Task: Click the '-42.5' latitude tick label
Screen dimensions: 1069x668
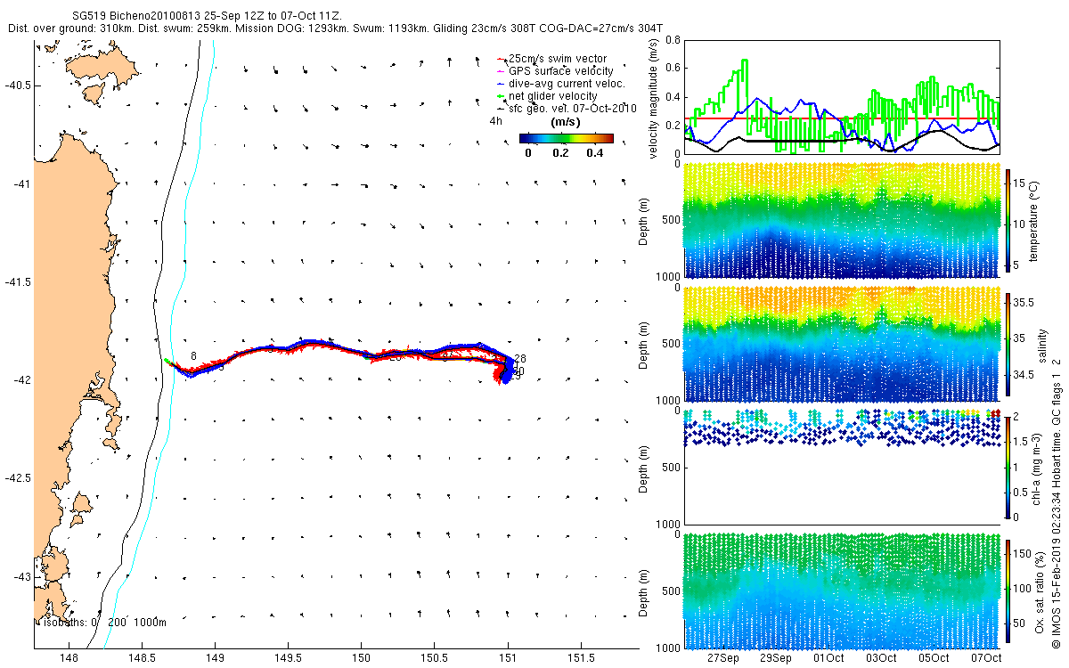Action: (x=17, y=478)
